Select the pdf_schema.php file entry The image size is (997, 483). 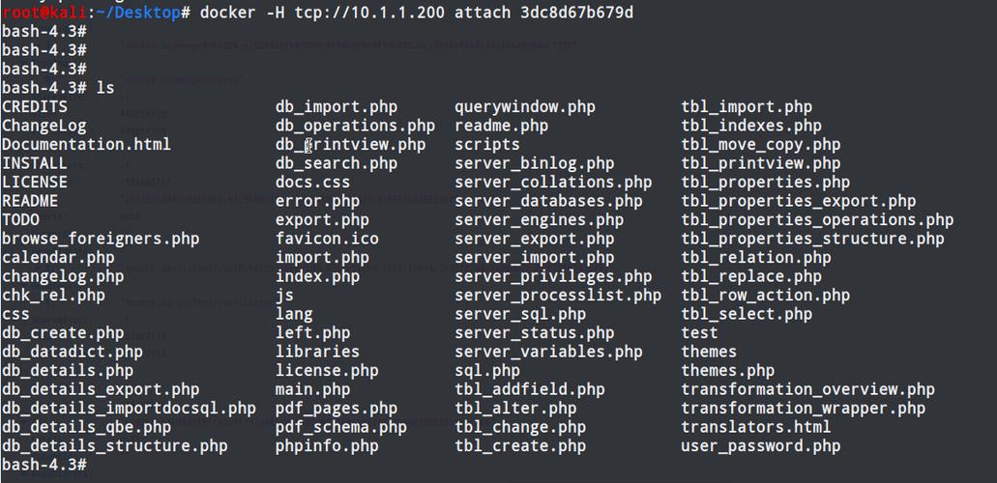(340, 427)
